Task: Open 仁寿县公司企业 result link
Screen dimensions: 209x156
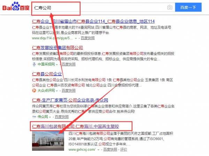Action: [47, 74]
